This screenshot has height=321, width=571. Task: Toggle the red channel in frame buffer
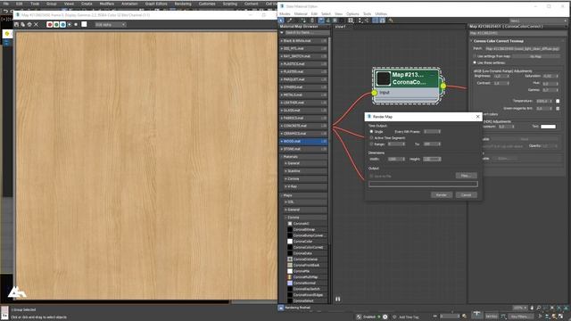50,24
